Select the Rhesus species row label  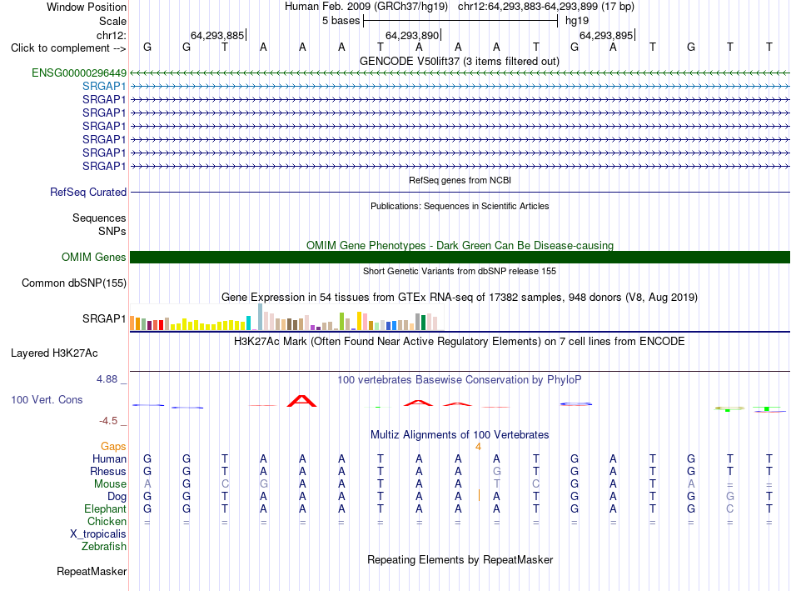[x=107, y=471]
